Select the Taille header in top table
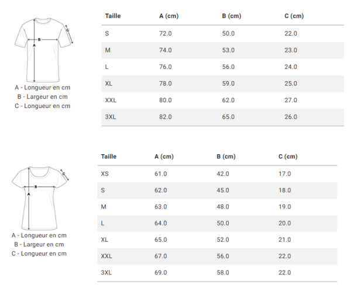351x292 pixels. click(x=113, y=16)
